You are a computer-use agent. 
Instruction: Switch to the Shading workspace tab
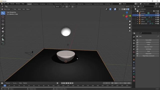tap(66, 4)
